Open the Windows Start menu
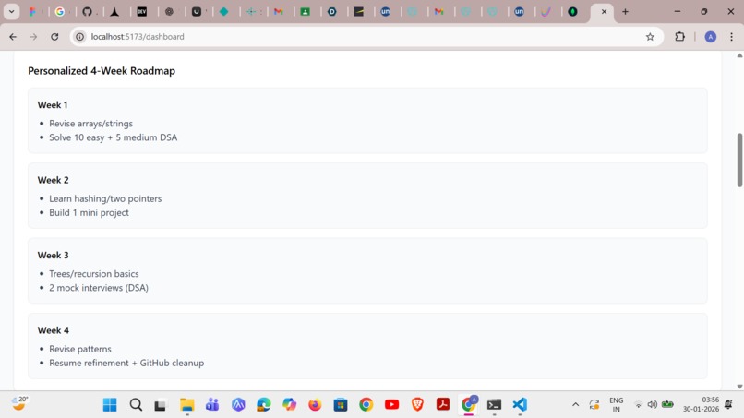Screen dimensions: 744x418 (110, 405)
